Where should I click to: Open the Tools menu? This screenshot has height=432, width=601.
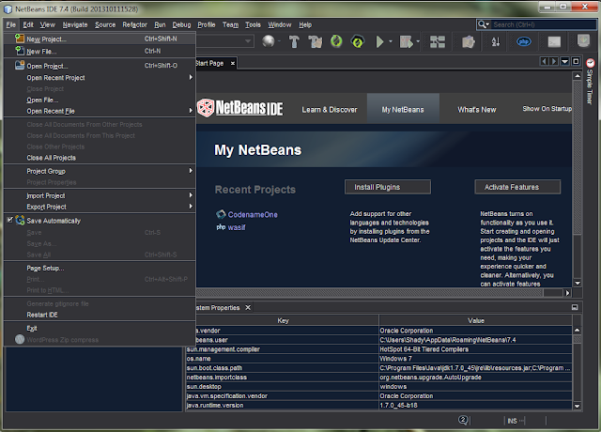[253, 25]
